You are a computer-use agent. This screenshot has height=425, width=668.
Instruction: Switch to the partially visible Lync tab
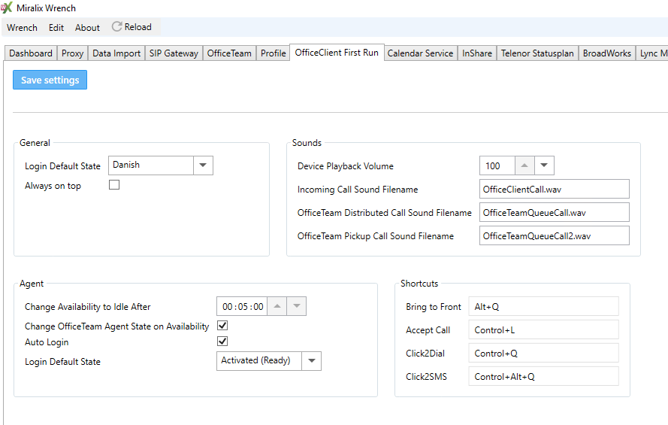coord(652,53)
